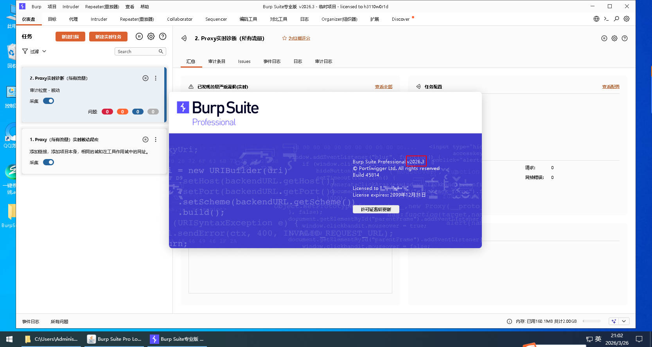The image size is (652, 347).
Task: Click the 查看全部 link
Action: click(383, 87)
